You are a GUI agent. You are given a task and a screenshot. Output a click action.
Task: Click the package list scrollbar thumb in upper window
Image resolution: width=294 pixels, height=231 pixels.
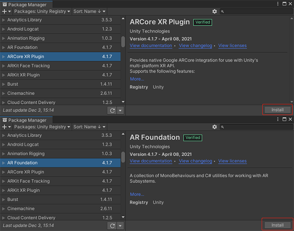click(123, 42)
